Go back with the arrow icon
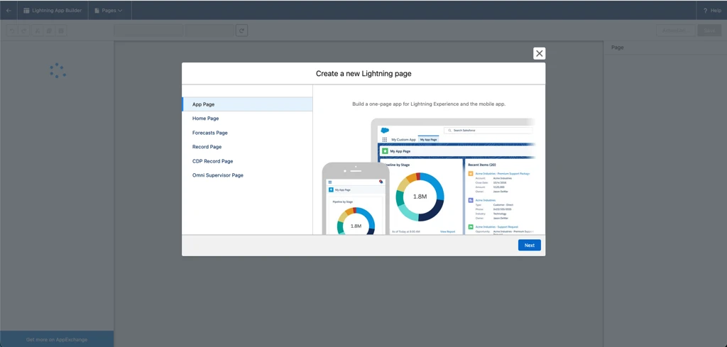Screen dimensions: 727x347 (9, 10)
